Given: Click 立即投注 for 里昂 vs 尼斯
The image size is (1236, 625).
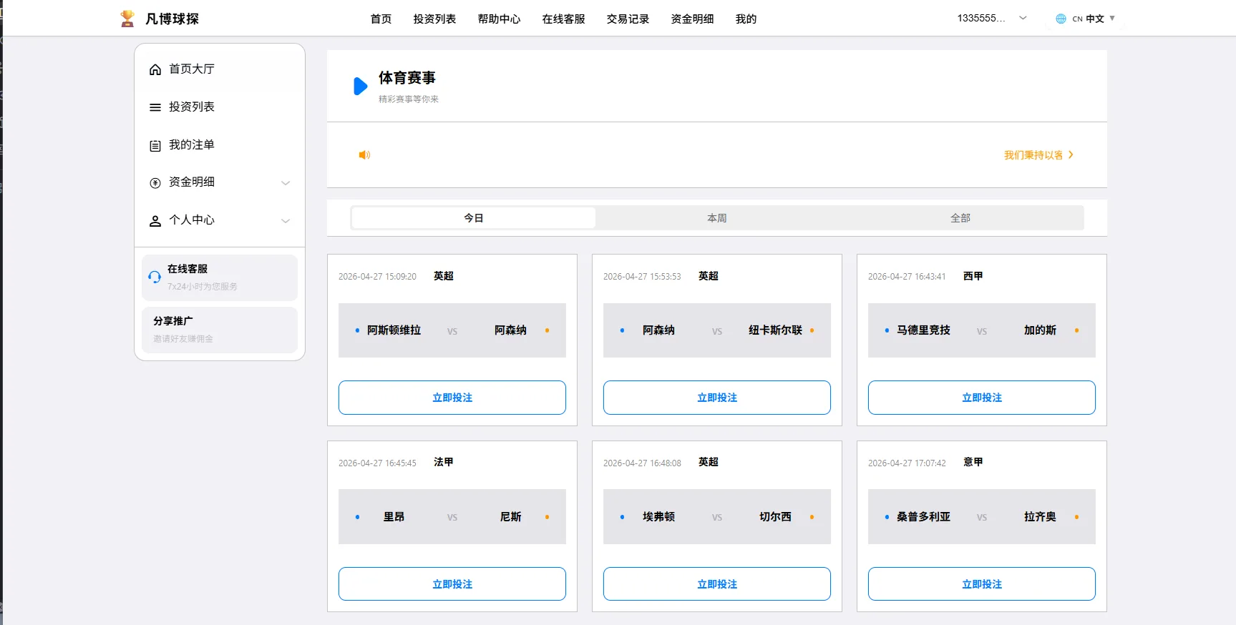Looking at the screenshot, I should (452, 584).
